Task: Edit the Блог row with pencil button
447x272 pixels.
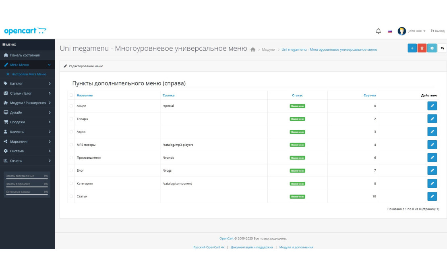Action: point(432,170)
